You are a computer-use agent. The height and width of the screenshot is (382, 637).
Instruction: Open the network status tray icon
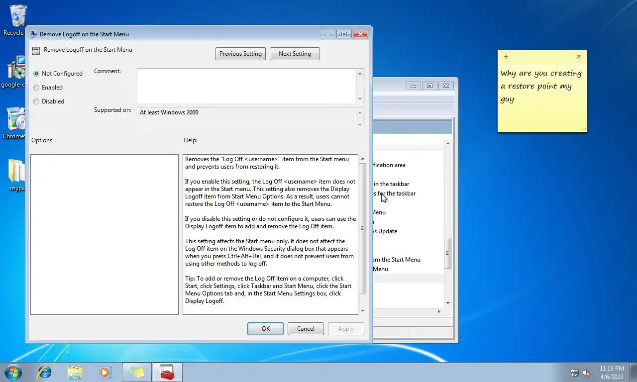click(x=574, y=373)
